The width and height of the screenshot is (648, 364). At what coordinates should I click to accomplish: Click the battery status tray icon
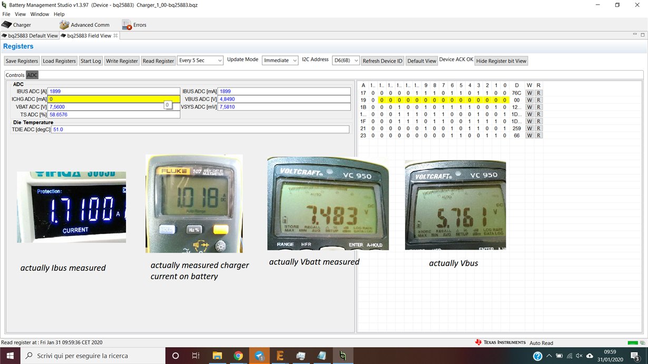pos(559,356)
